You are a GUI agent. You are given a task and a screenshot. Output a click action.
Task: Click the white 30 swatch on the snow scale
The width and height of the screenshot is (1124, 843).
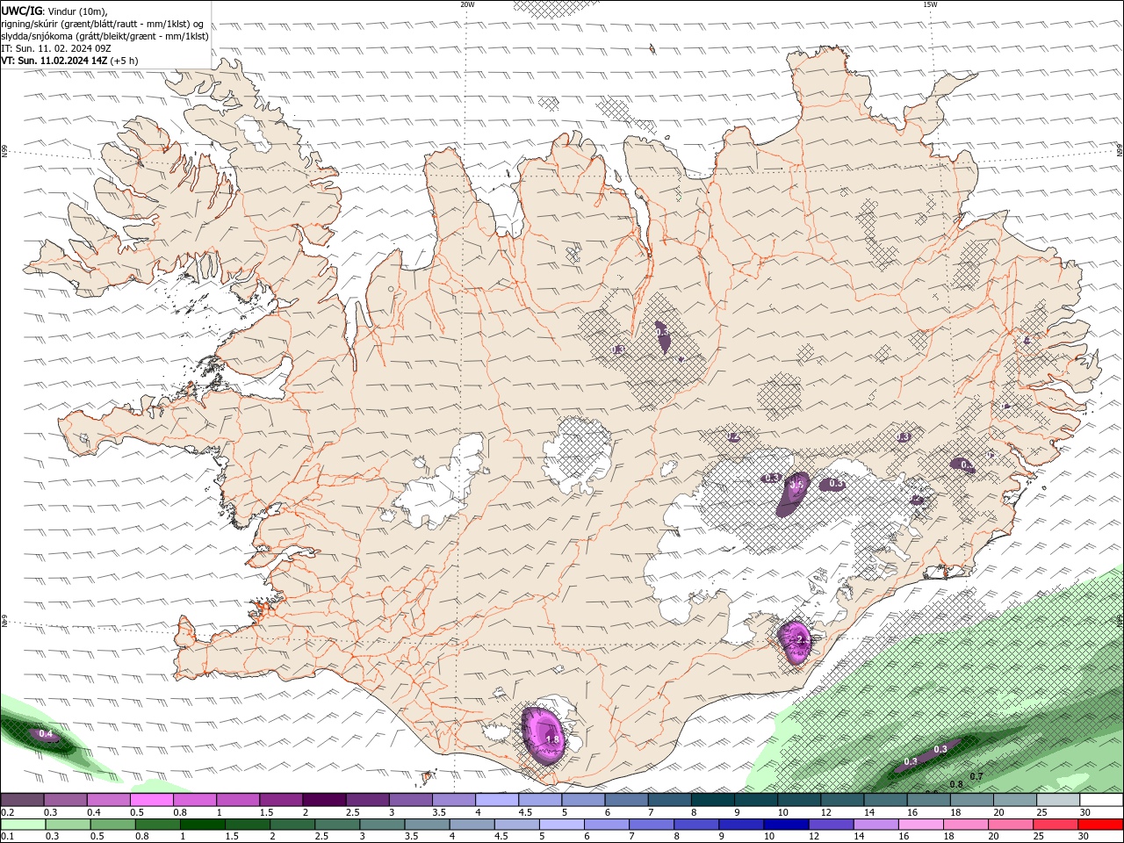click(1101, 800)
